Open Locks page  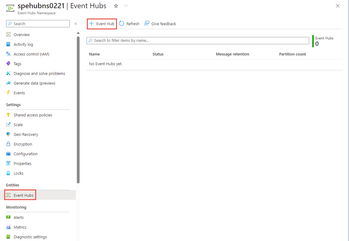click(x=19, y=173)
